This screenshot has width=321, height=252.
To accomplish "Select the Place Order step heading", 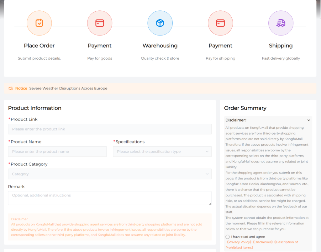I will coord(39,46).
